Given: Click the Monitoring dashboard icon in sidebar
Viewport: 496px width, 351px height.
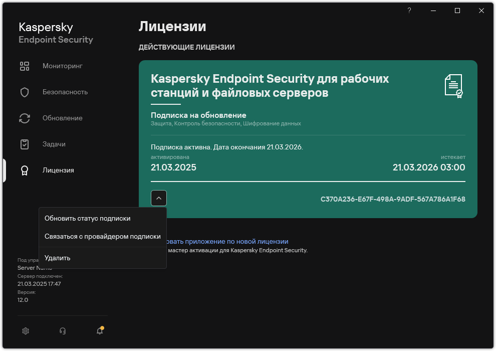Looking at the screenshot, I should coord(25,66).
